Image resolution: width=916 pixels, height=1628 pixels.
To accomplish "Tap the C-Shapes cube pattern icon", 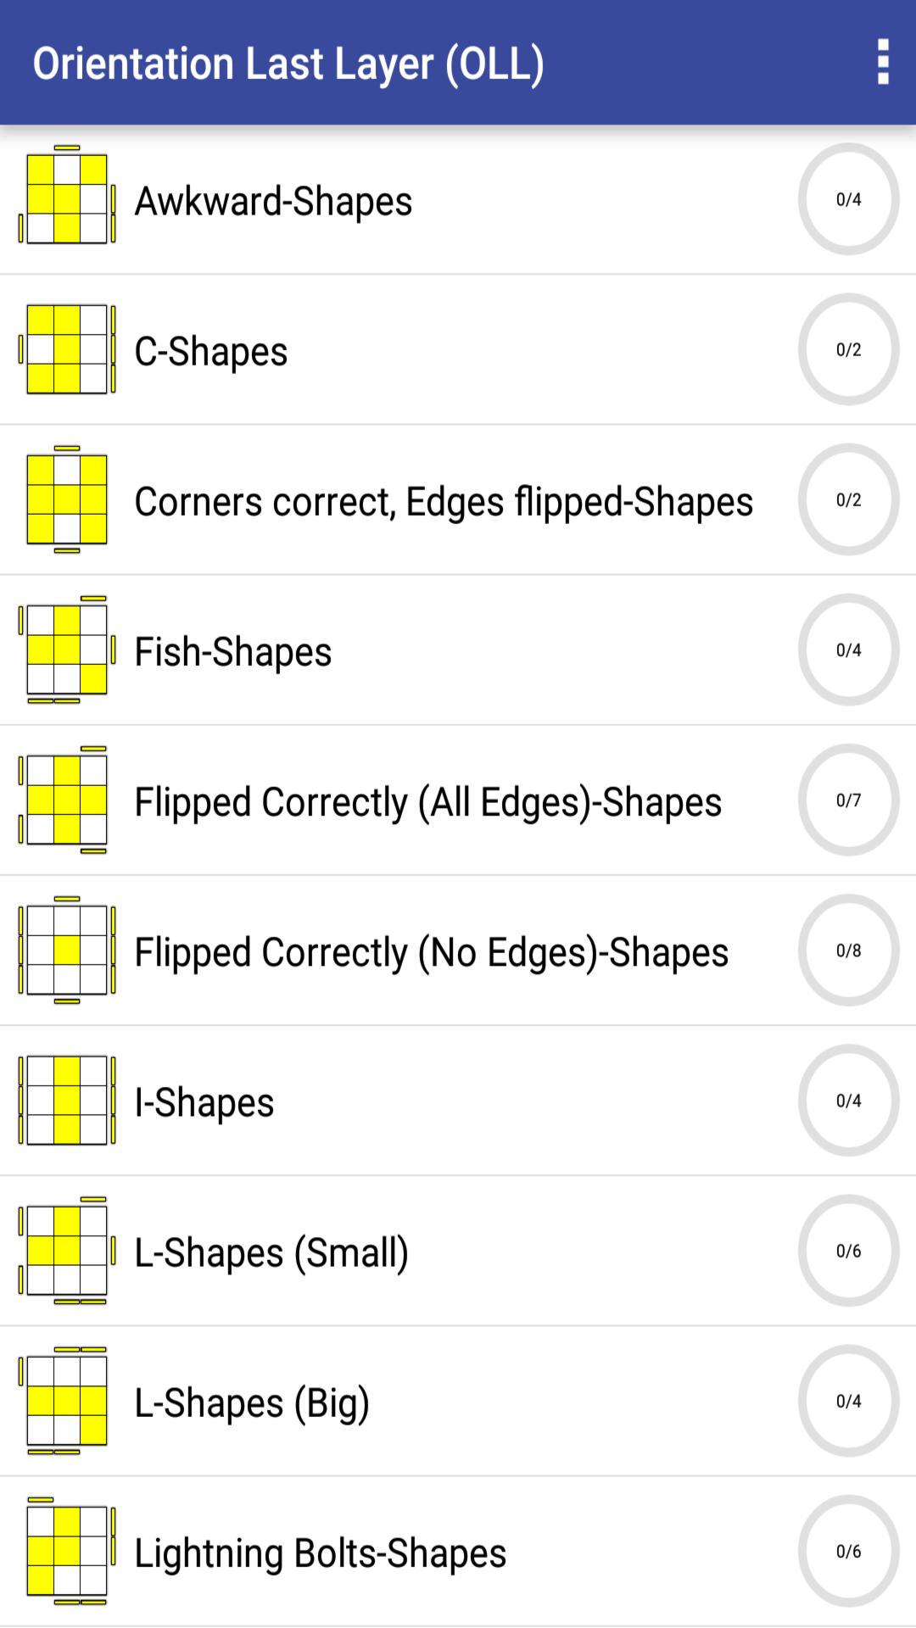I will (67, 349).
